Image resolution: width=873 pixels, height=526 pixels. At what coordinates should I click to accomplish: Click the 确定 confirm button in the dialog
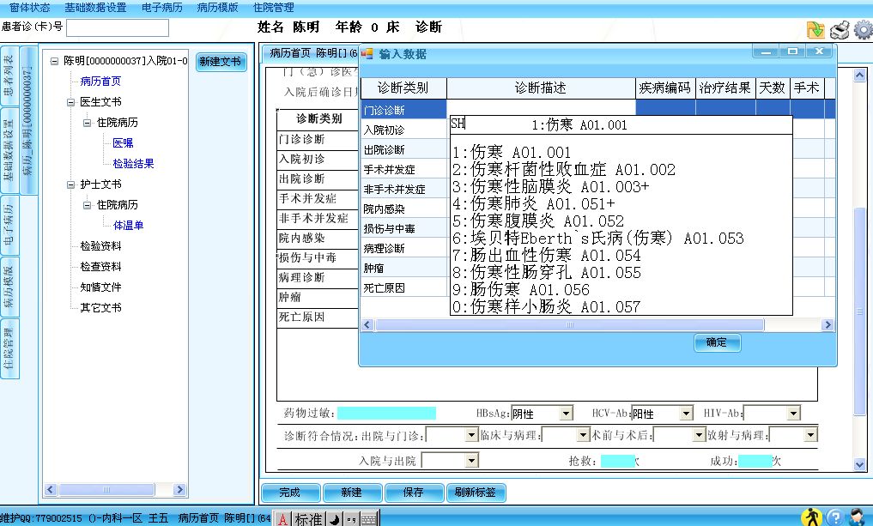716,342
